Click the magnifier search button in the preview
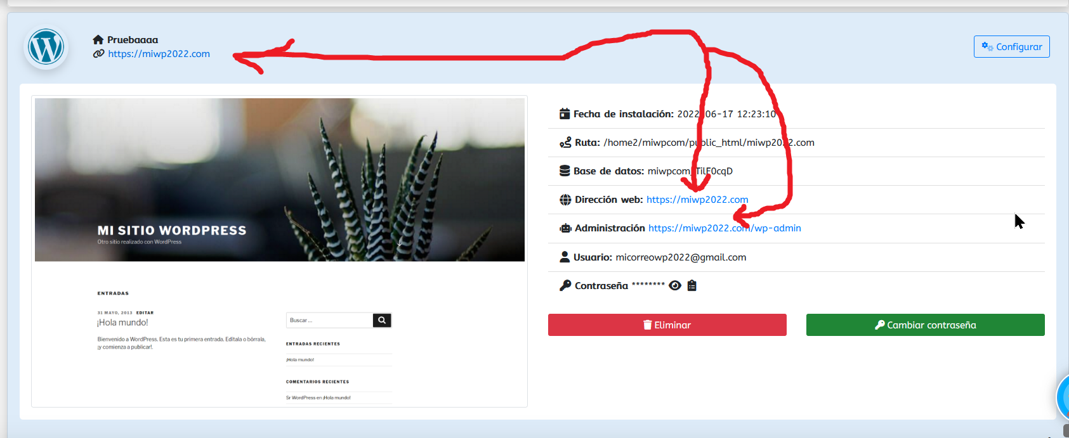The image size is (1069, 438). point(382,320)
